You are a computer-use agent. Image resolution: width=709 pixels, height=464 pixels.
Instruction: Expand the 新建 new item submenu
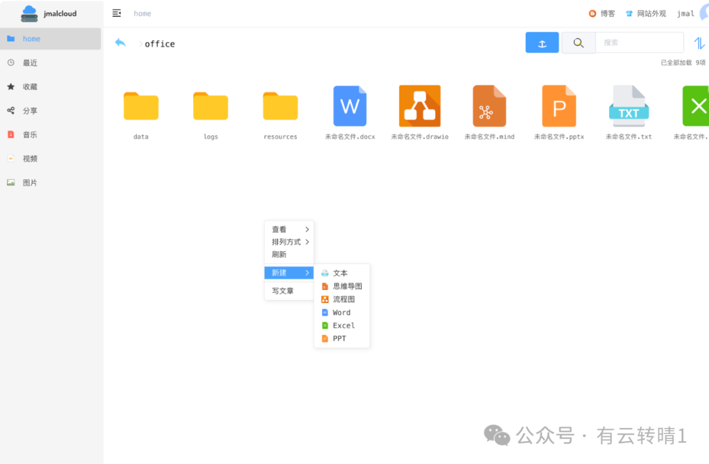278,272
